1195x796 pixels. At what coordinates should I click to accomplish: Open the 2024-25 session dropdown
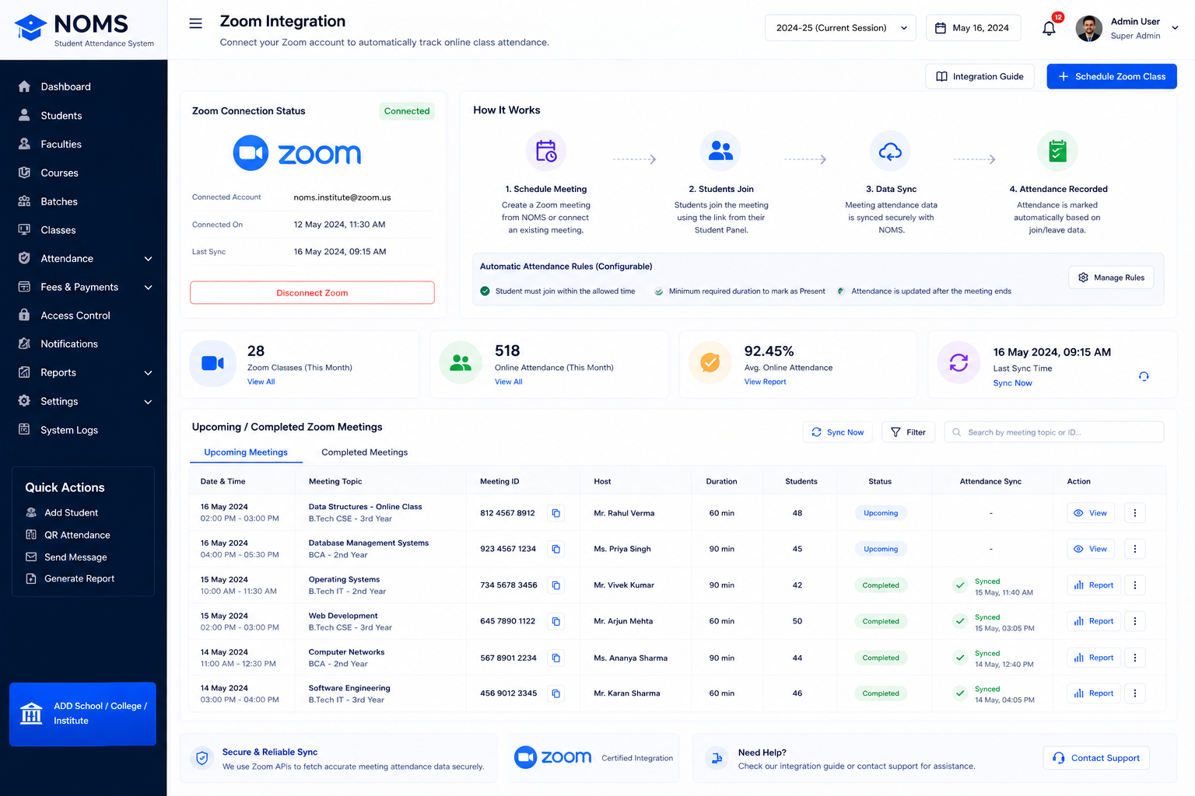[841, 28]
